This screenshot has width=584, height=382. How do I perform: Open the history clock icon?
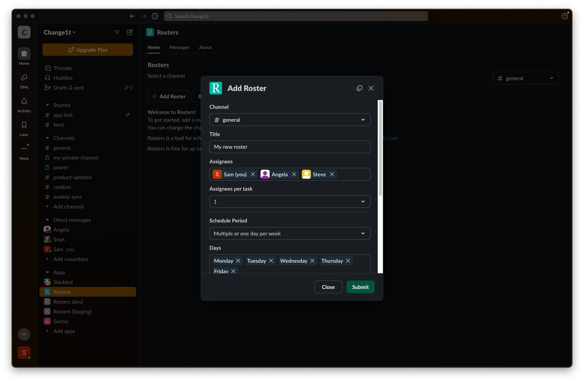tap(155, 16)
